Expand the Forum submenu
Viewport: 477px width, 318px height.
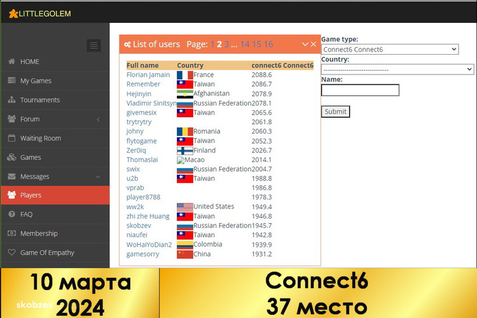pos(98,119)
